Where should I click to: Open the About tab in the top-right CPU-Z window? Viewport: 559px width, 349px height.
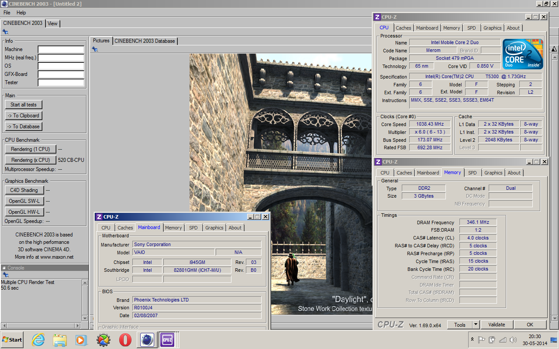point(513,28)
